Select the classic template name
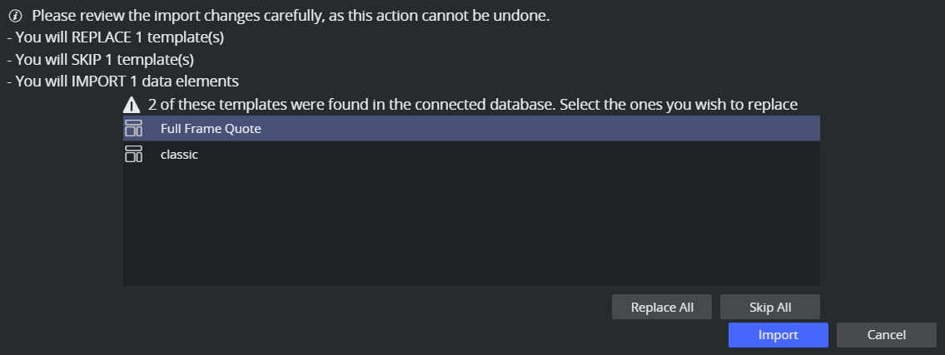Image resolution: width=945 pixels, height=355 pixels. 179,155
